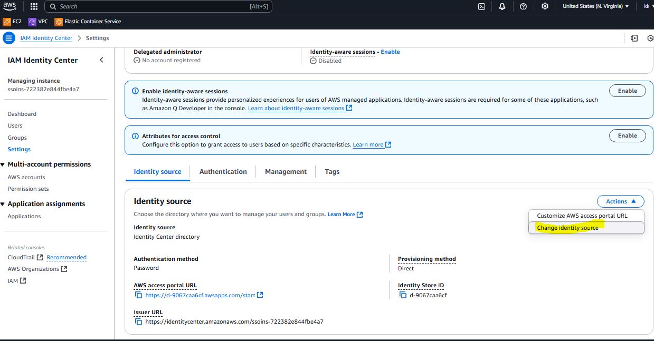
Task: Choose Customize AWS access portal URL
Action: (582, 216)
